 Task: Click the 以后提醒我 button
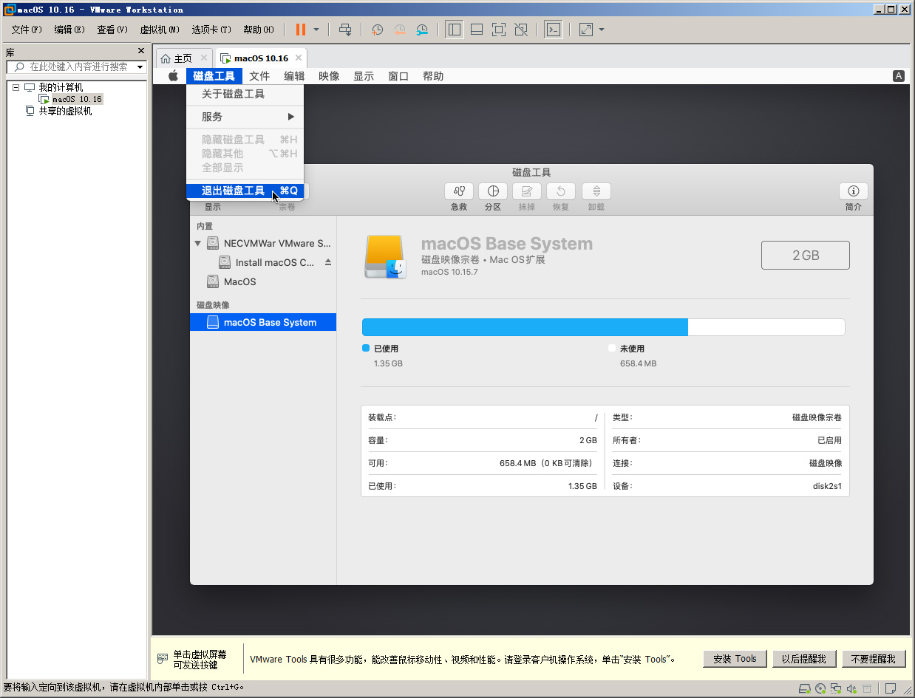coord(804,659)
